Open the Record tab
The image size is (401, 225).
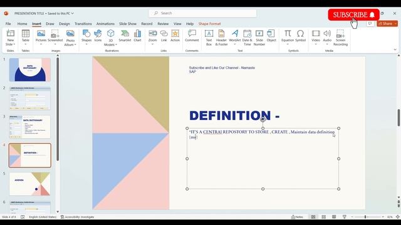click(147, 24)
